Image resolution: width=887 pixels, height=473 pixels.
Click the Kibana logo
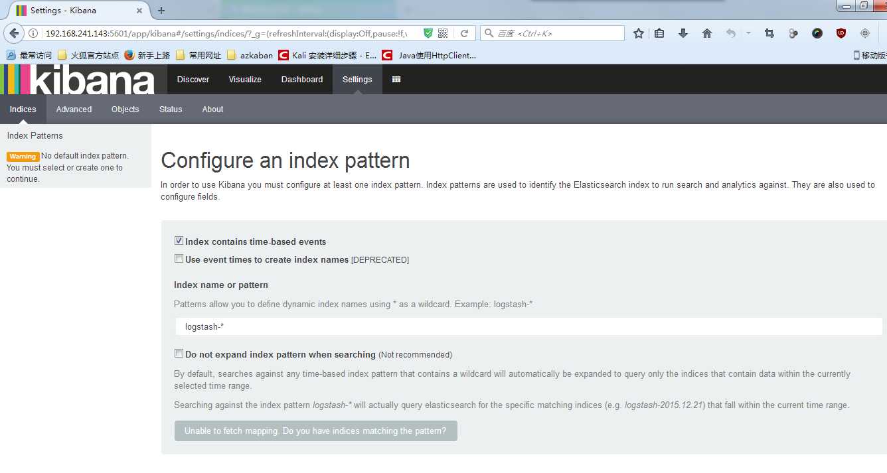(x=78, y=80)
